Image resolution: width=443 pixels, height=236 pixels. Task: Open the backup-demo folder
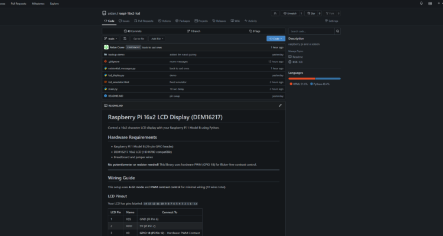[x=116, y=54]
